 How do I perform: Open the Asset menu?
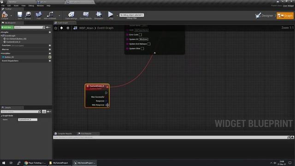(16, 6)
